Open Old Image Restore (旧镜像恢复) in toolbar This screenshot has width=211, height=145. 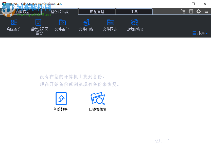(x=134, y=25)
